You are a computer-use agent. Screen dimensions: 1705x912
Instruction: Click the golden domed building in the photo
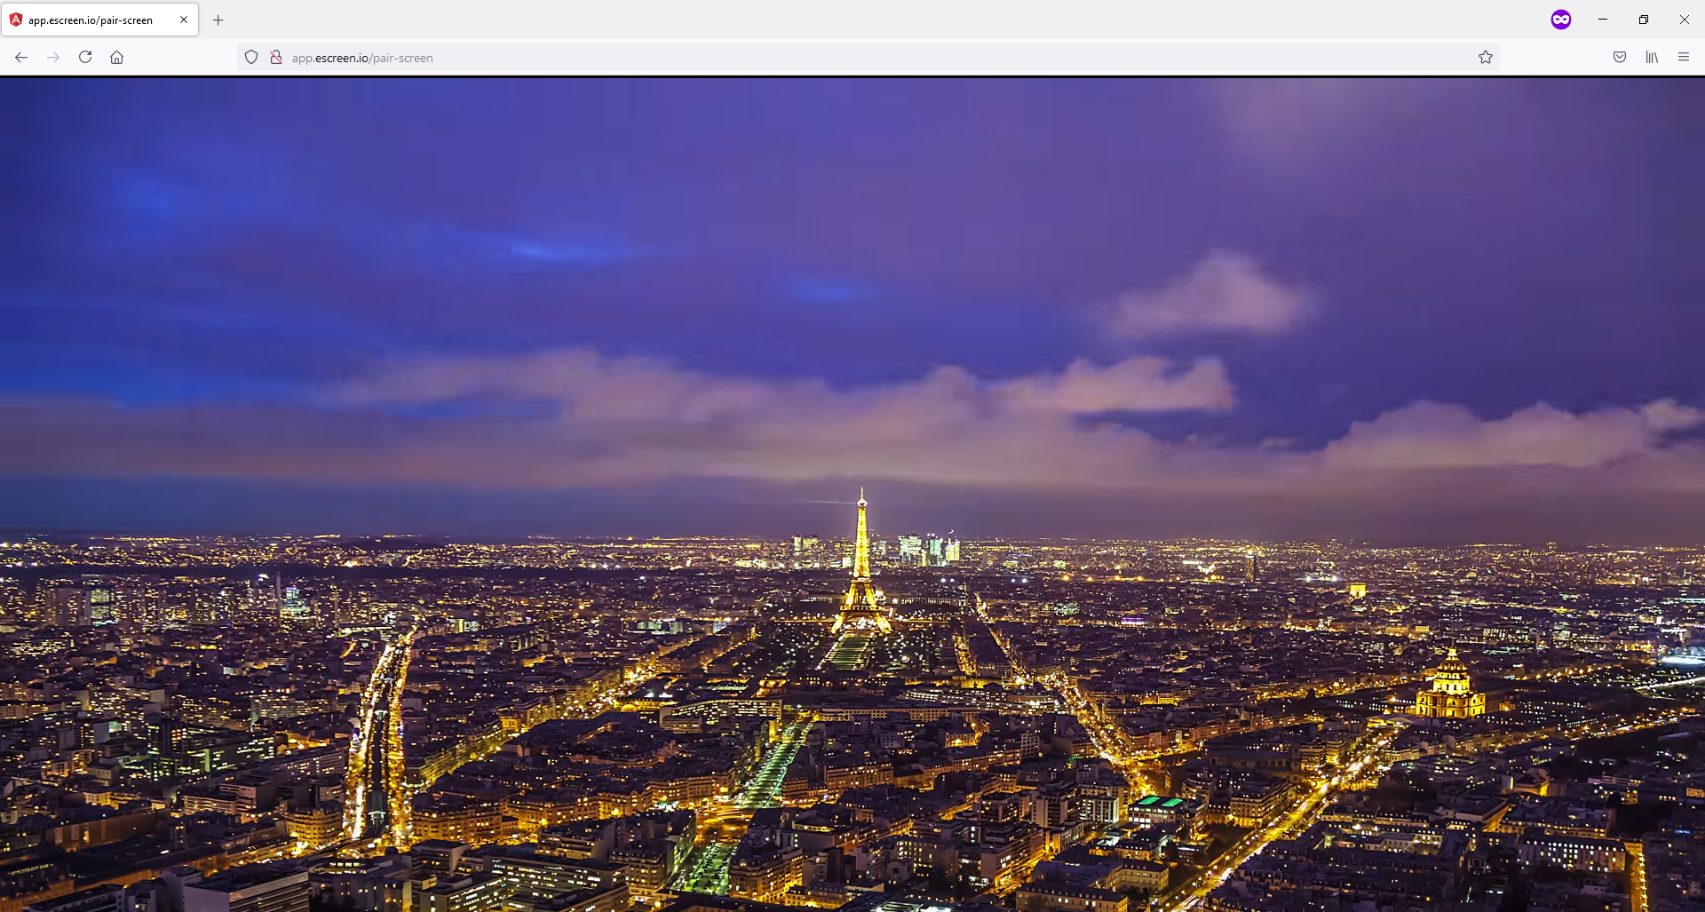[x=1450, y=688]
